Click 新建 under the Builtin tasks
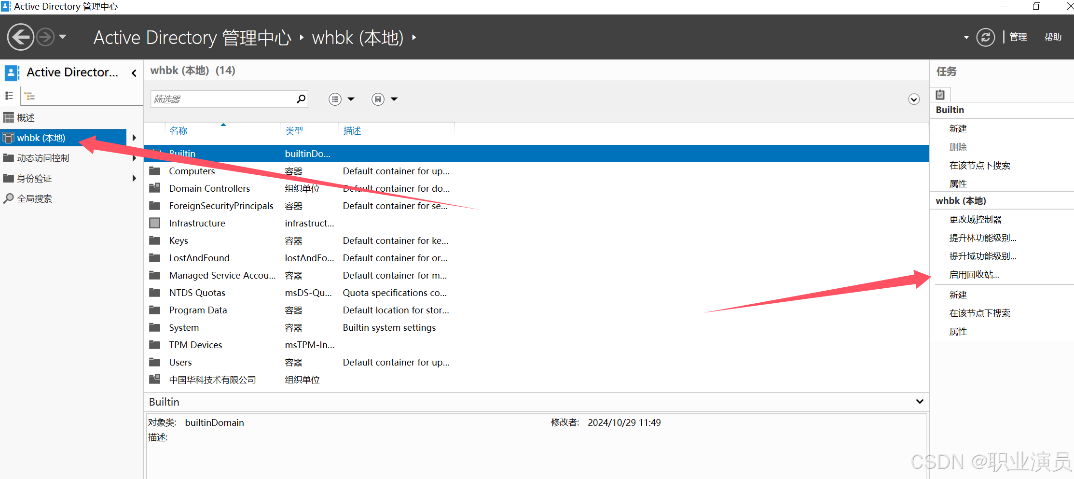Image resolution: width=1074 pixels, height=479 pixels. 958,129
